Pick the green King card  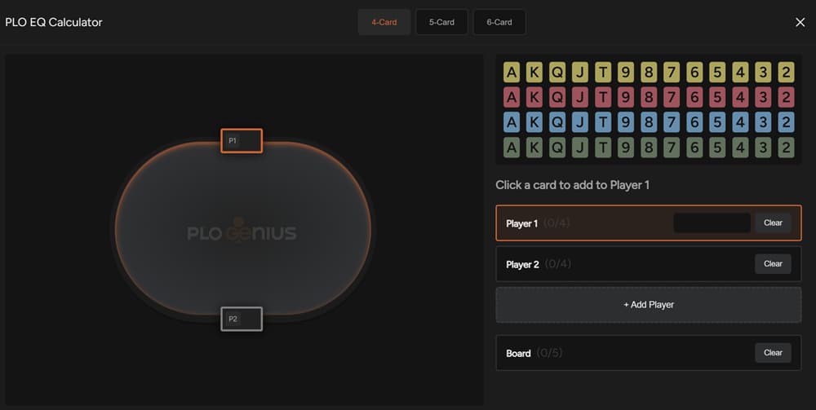[534, 148]
